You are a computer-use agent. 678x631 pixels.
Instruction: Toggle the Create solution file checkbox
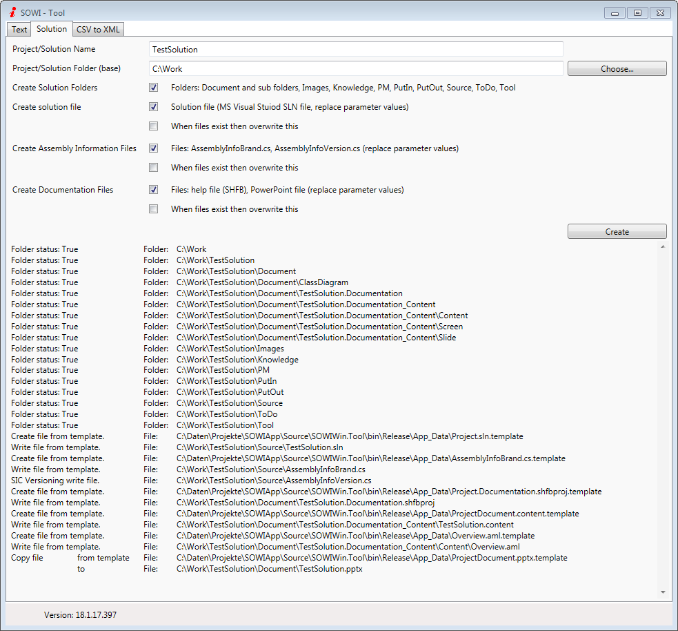(x=154, y=106)
